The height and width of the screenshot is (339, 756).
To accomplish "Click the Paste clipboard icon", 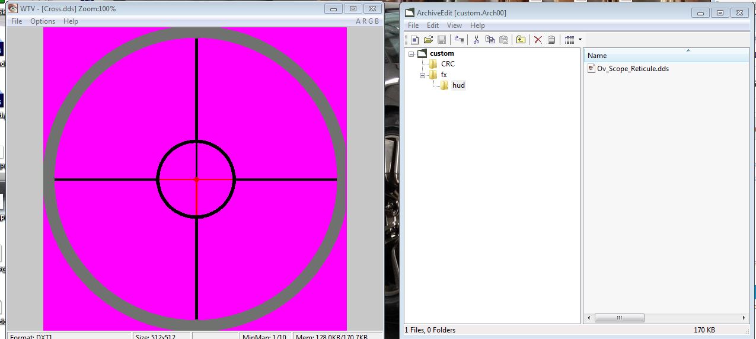I will (x=503, y=40).
